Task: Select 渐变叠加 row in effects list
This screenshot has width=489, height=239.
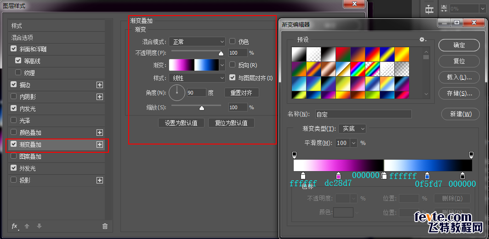Action: tap(56, 145)
